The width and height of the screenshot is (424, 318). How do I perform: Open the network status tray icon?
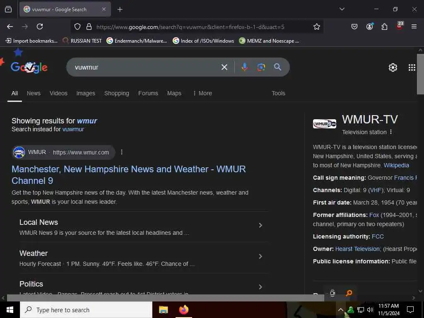[x=361, y=310]
